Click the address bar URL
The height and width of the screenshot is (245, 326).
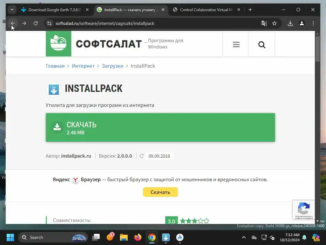click(105, 23)
